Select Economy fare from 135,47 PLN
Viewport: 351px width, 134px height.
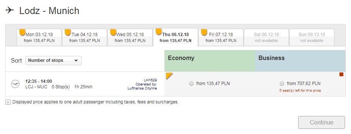[x=191, y=84]
